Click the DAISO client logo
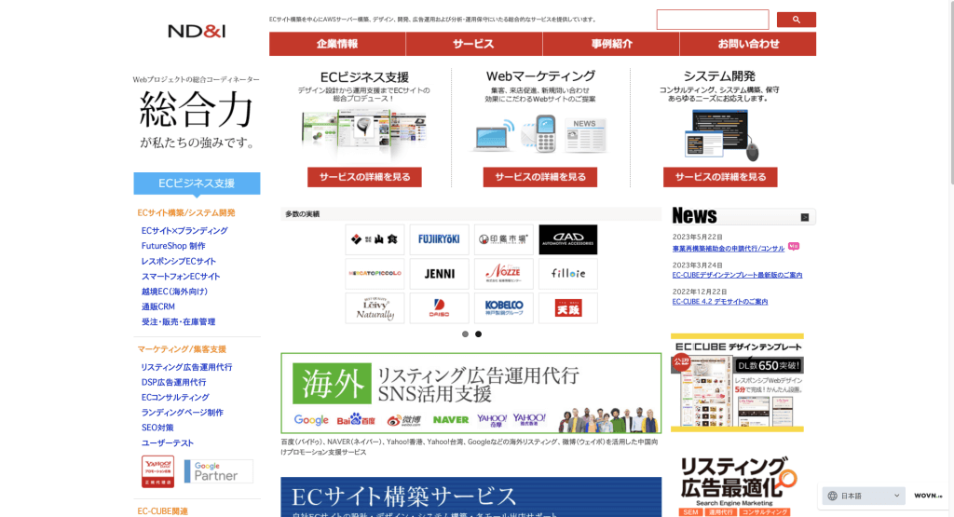954x517 pixels. 440,308
